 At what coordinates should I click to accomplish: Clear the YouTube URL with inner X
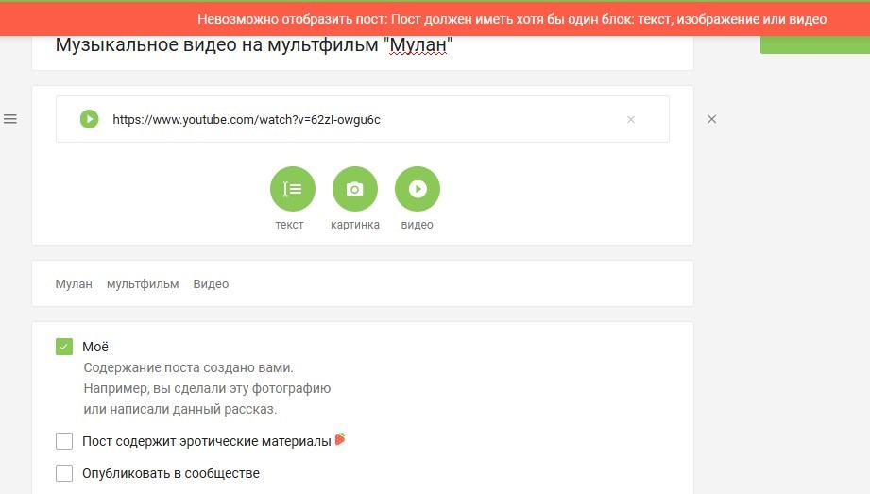pyautogui.click(x=631, y=120)
